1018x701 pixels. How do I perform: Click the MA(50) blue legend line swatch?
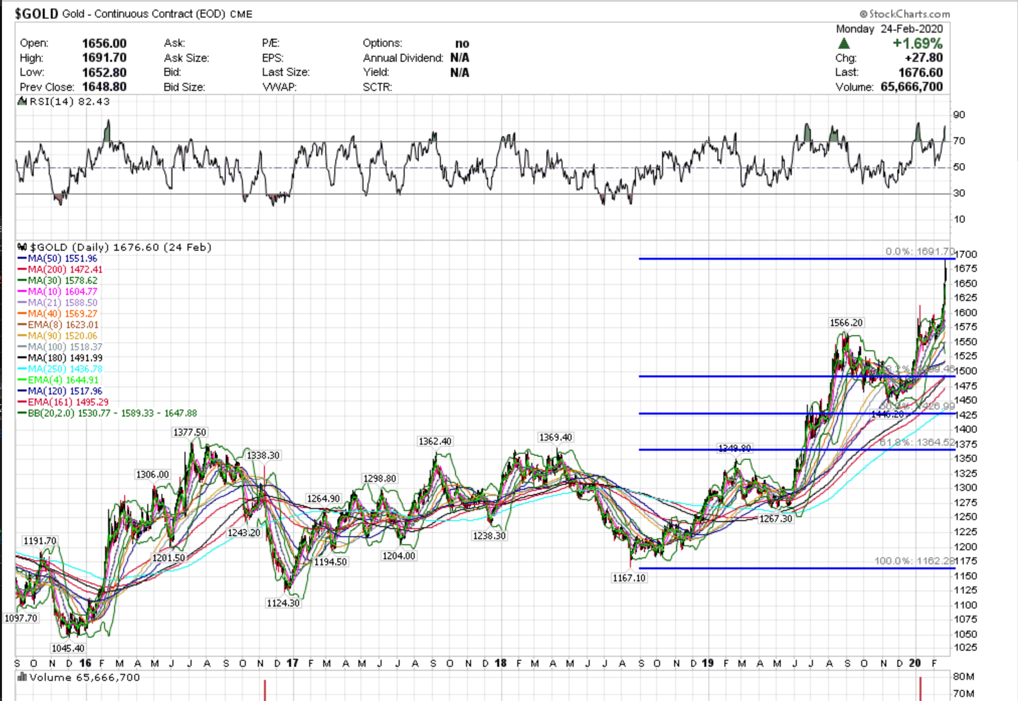tap(22, 259)
